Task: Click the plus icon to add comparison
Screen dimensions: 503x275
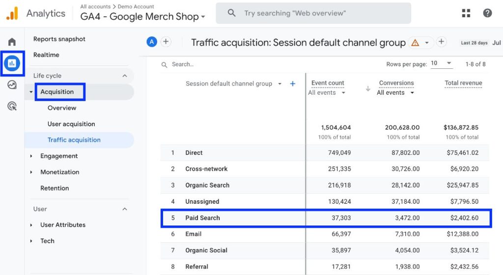Action: 166,42
